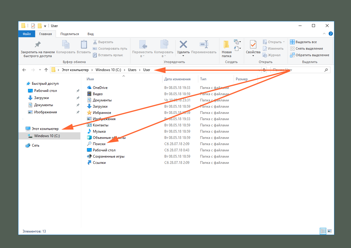The width and height of the screenshot is (351, 248).
Task: Expand the Delete dropdown arrow
Action: tap(183, 56)
